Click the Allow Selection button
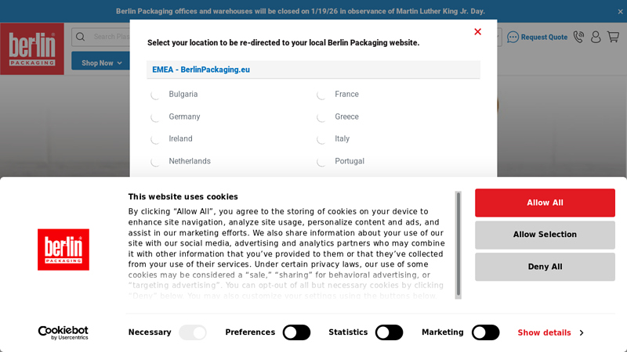 tap(545, 235)
